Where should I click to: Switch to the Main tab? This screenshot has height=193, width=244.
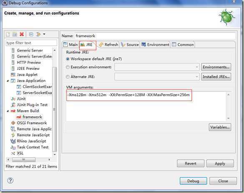click(70, 45)
